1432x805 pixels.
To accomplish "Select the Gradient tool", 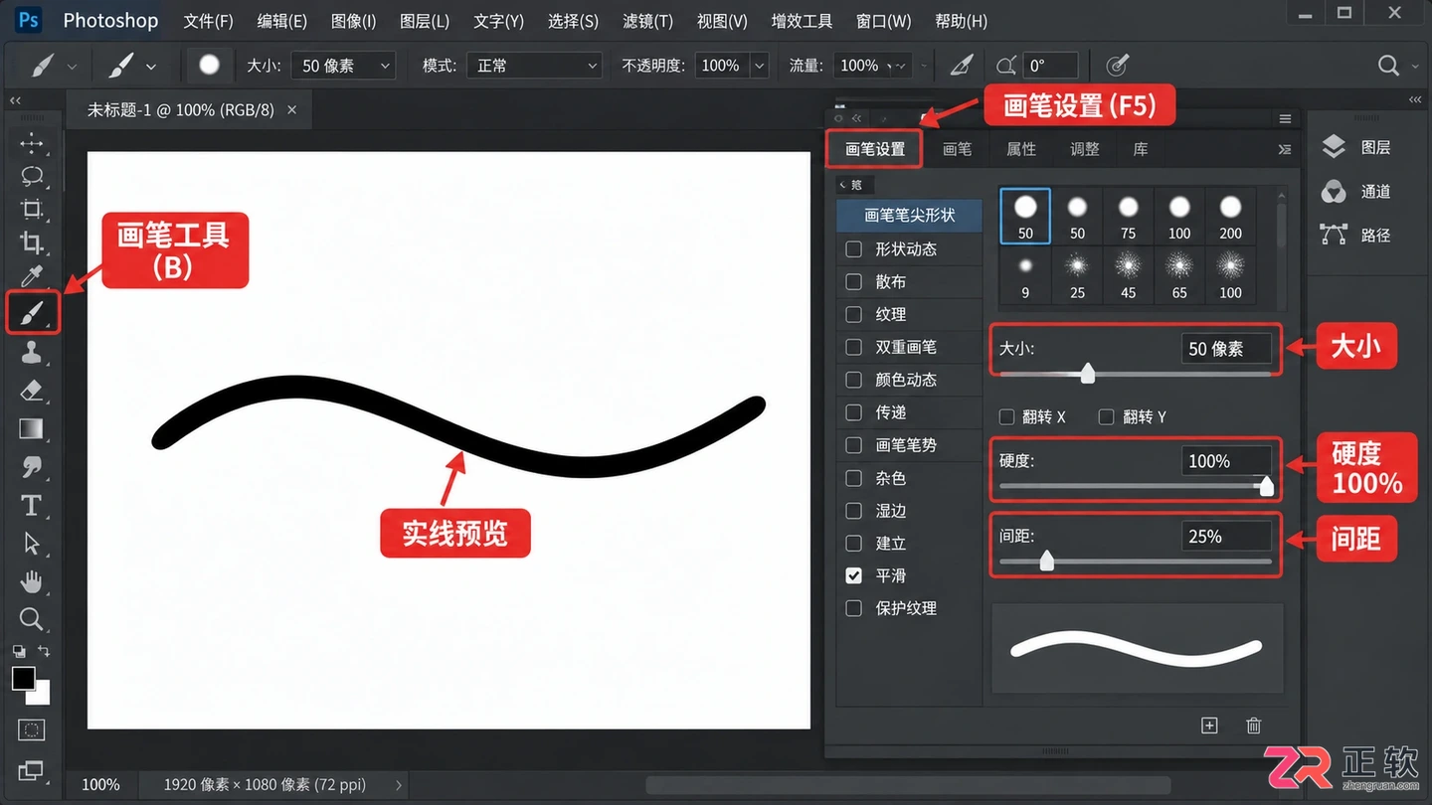I will coord(32,428).
